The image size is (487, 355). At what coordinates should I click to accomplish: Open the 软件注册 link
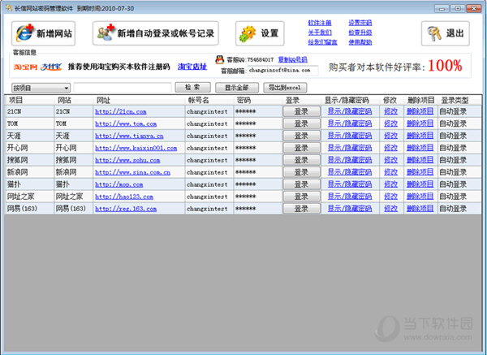click(x=320, y=23)
